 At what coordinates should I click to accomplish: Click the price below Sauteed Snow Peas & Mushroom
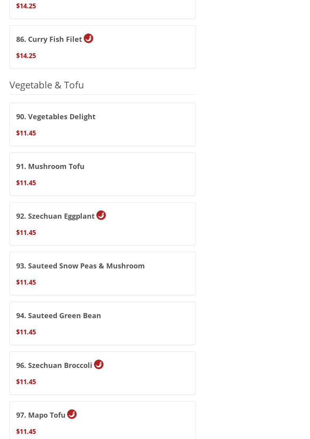(26, 282)
